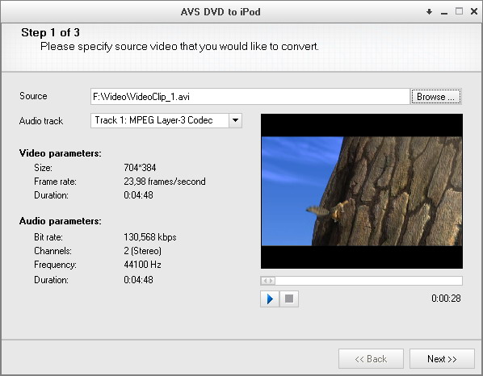483x376 pixels.
Task: Expand the Audio track dropdown arrow
Action: [x=235, y=120]
